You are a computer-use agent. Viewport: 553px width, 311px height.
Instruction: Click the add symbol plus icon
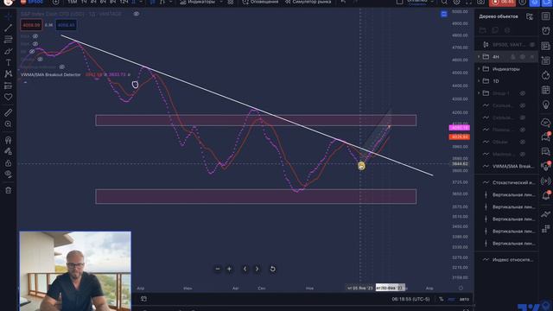click(x=55, y=2)
